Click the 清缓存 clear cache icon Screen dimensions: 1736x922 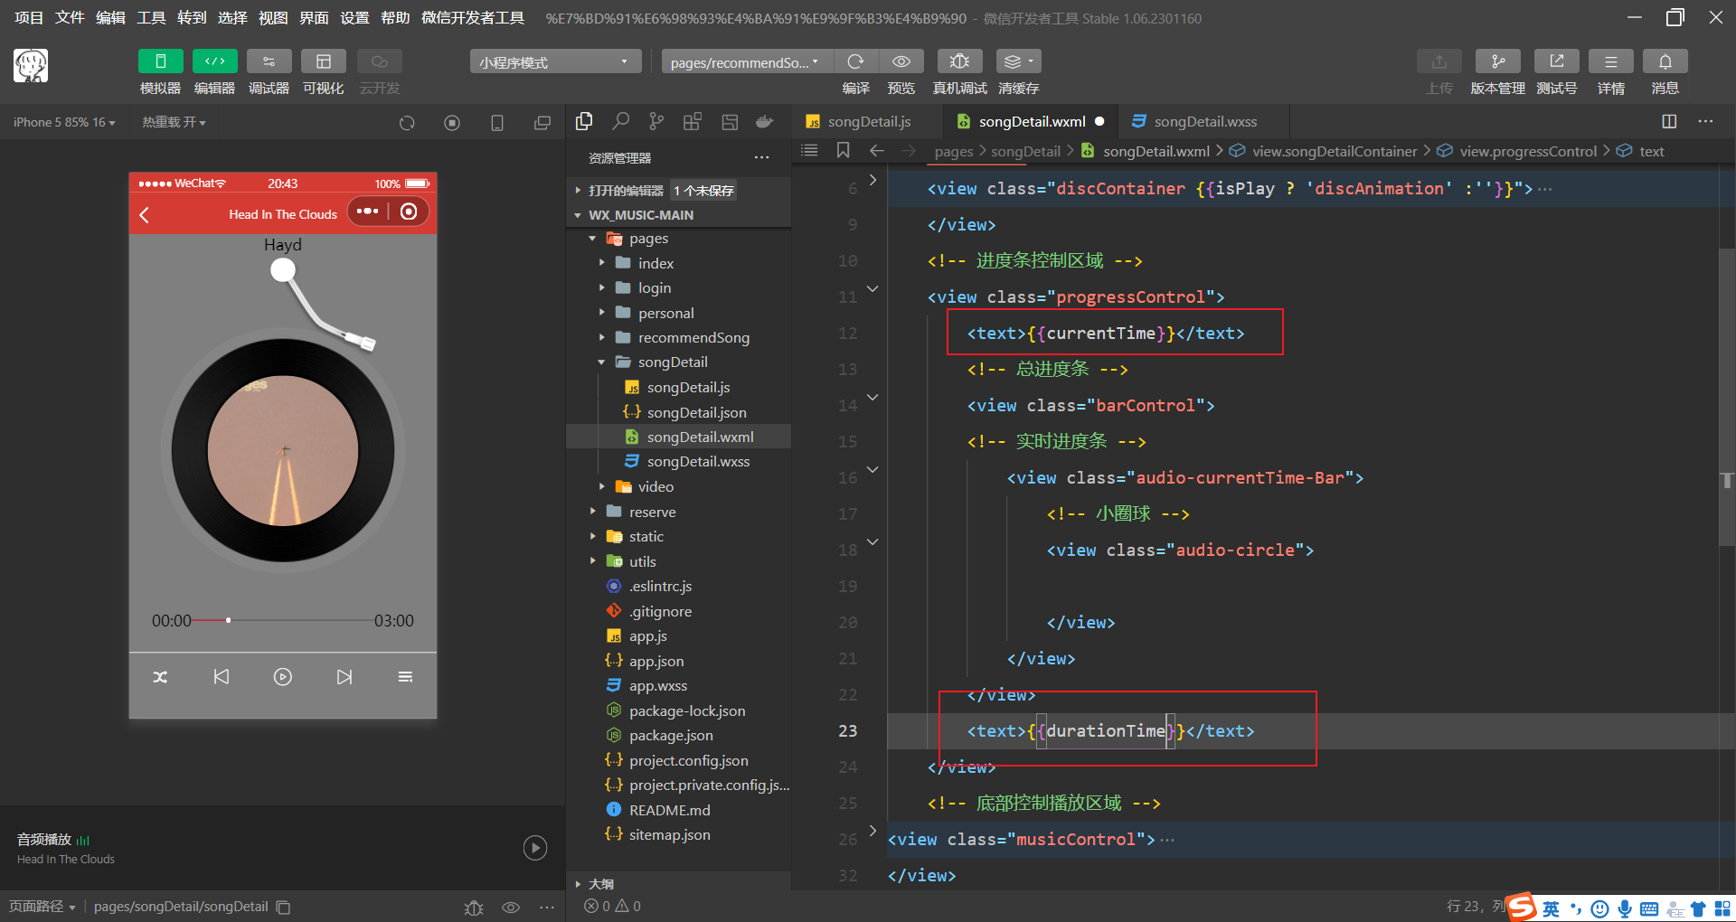coord(1018,61)
